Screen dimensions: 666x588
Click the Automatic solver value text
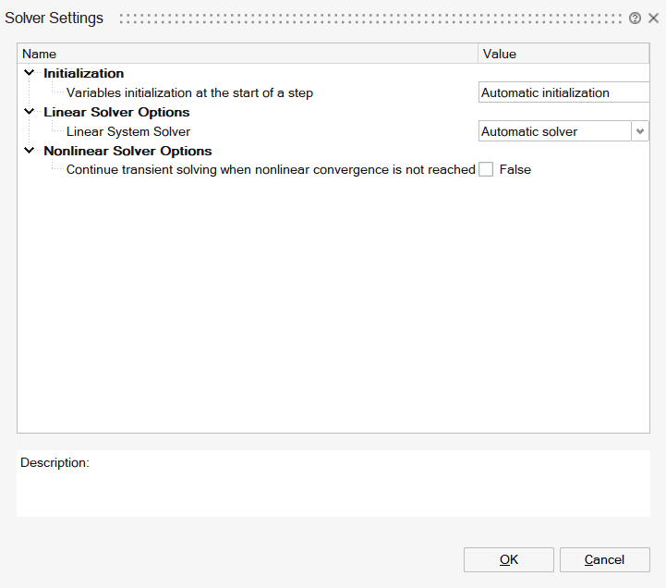pyautogui.click(x=529, y=131)
